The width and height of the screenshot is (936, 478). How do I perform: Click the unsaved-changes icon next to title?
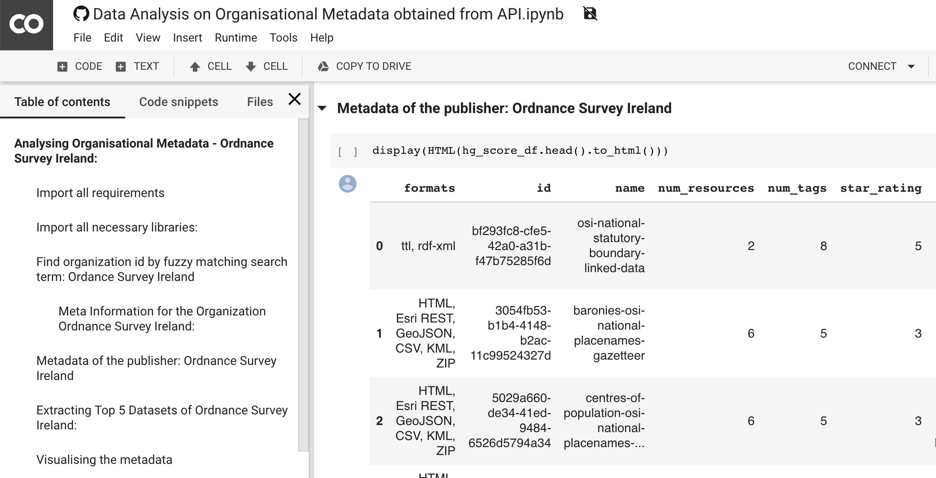coord(590,13)
